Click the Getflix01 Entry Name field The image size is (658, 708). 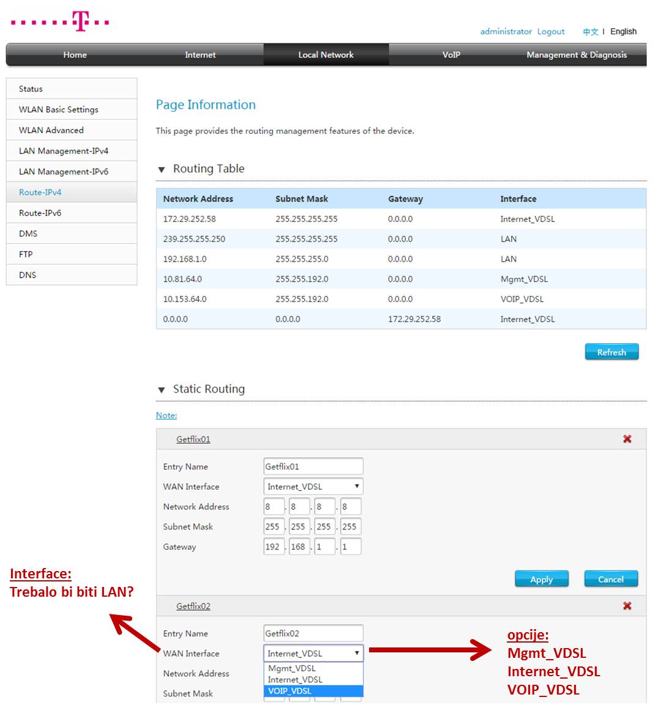313,466
